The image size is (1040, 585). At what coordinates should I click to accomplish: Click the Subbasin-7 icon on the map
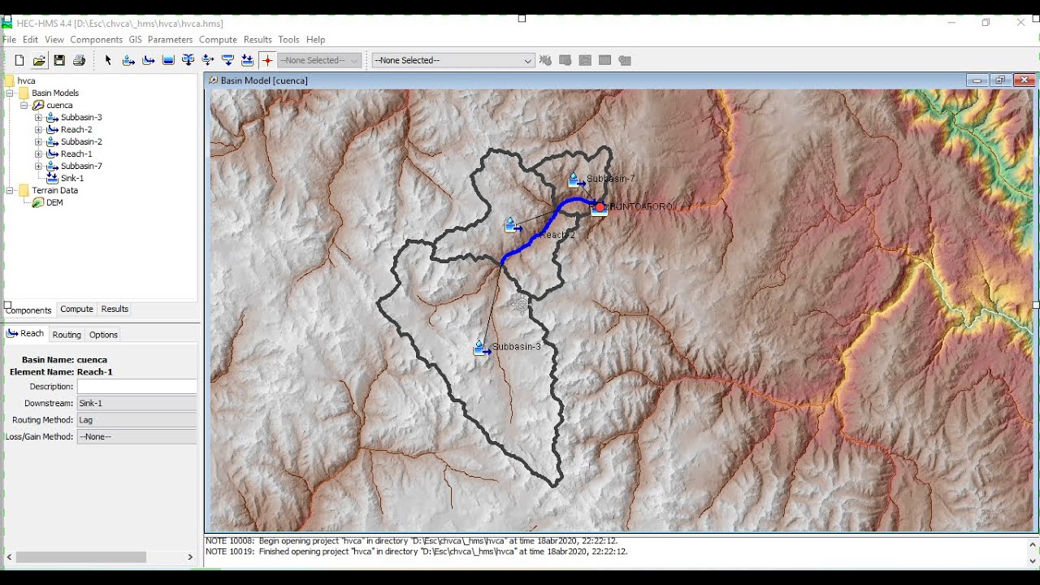576,180
